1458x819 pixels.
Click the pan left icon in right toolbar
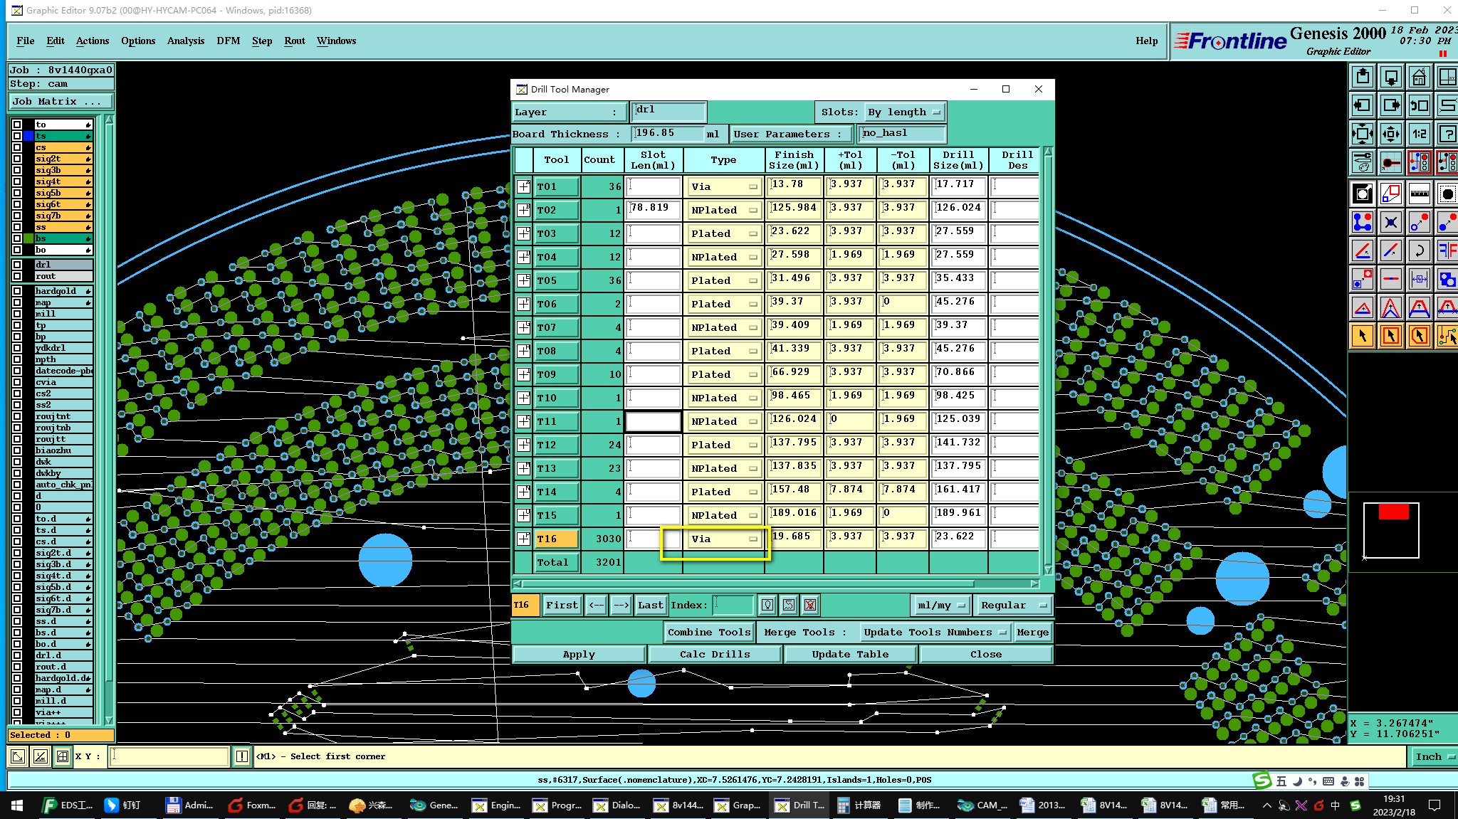pos(1362,105)
